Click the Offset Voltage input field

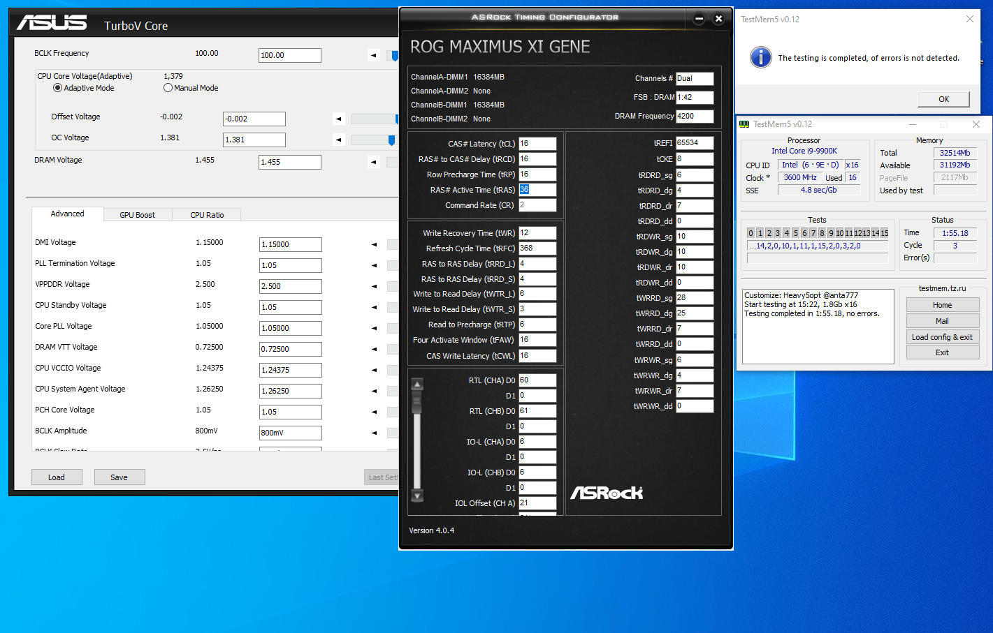(x=254, y=119)
